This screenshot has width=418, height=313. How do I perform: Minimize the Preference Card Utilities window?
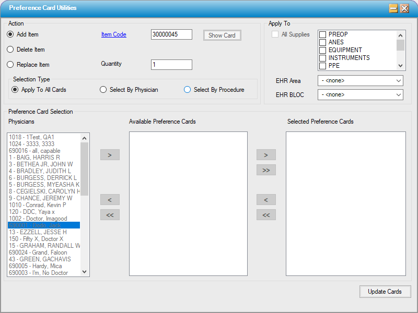[x=393, y=8]
